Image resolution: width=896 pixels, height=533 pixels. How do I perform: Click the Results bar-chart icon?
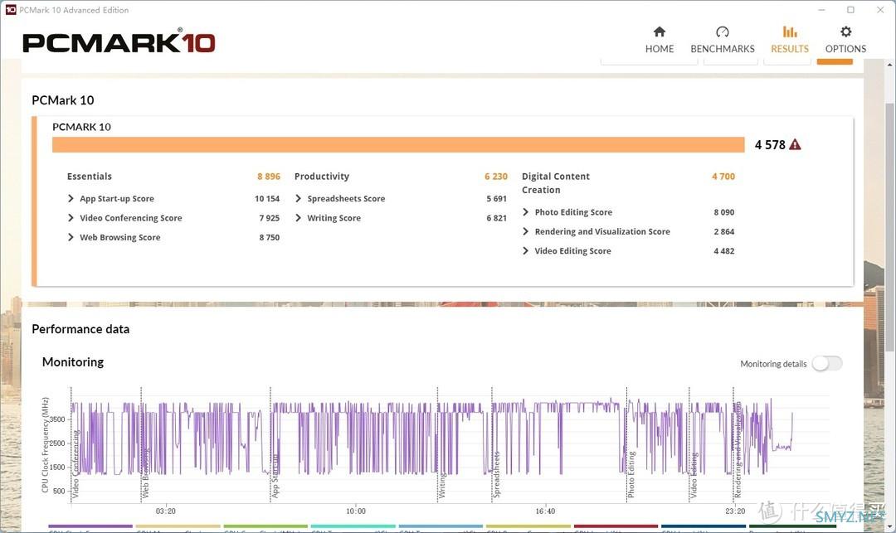790,31
